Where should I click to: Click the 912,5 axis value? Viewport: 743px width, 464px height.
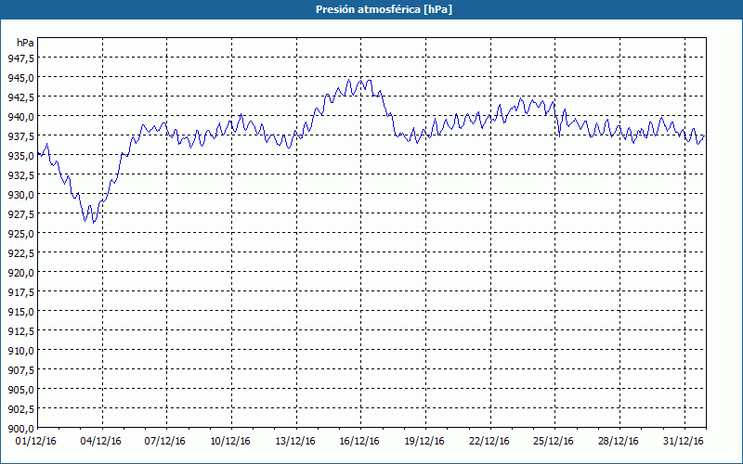tap(20, 331)
